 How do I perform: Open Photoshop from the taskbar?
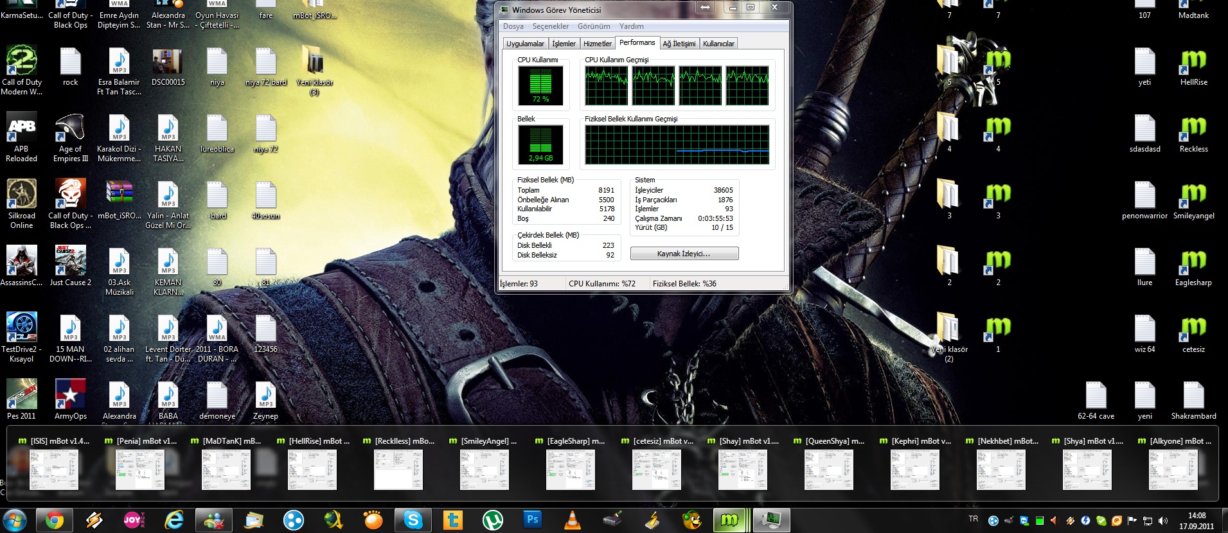(x=533, y=520)
